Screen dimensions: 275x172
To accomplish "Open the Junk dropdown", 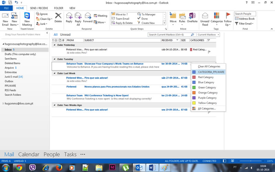I will [x=42, y=24].
